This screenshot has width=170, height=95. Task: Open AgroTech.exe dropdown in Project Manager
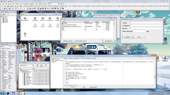click(33, 65)
